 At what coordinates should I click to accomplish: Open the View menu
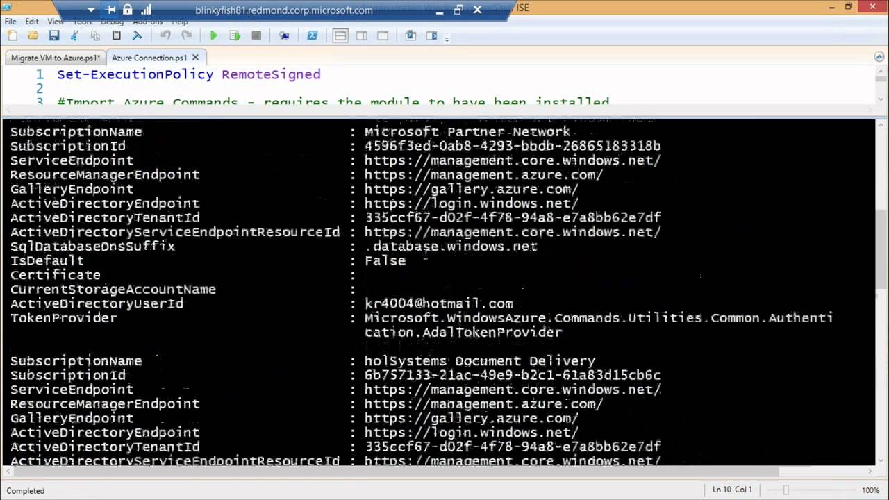pyautogui.click(x=56, y=22)
